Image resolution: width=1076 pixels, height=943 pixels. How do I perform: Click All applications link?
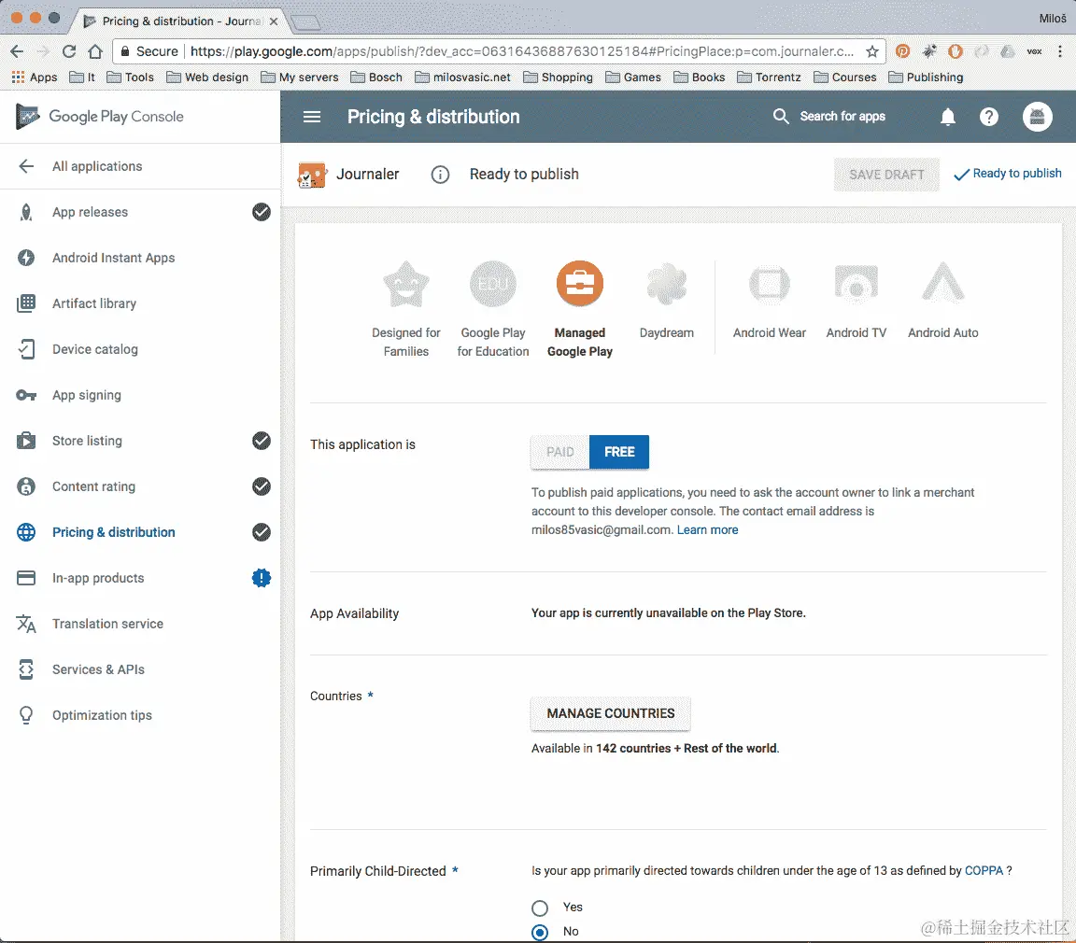point(97,166)
